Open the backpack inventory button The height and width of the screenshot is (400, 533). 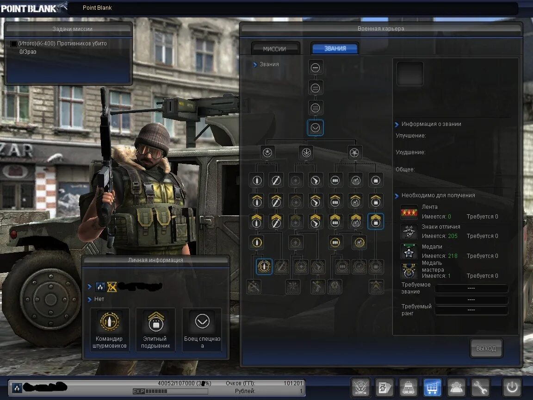point(408,387)
